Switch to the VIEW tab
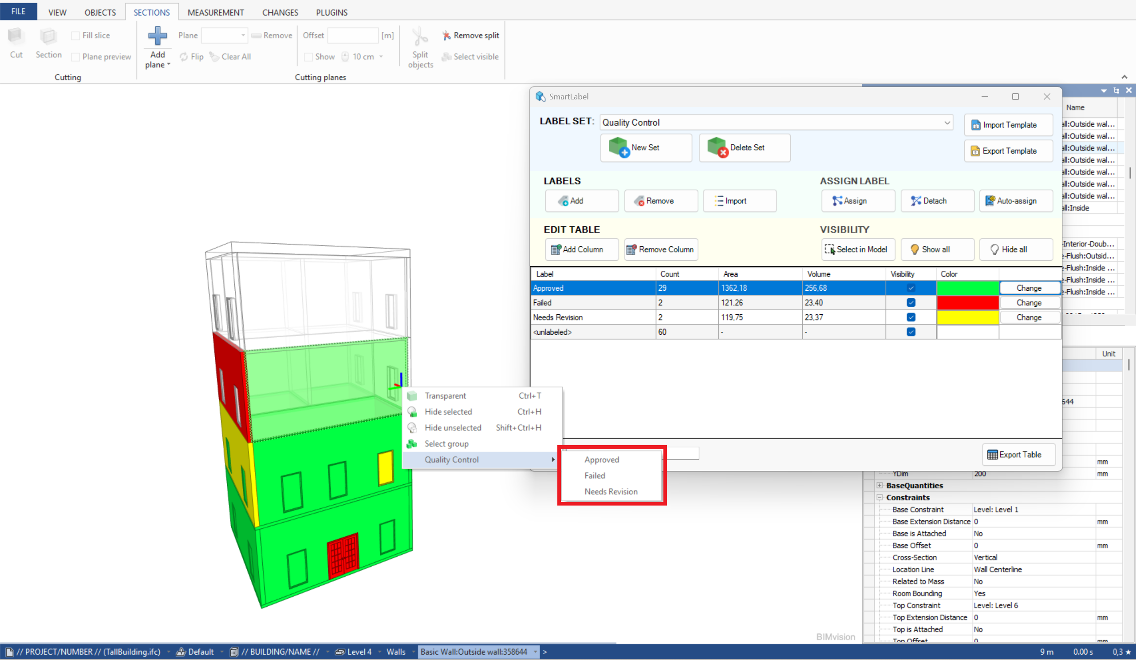Screen dimensions: 1136x660 point(57,12)
